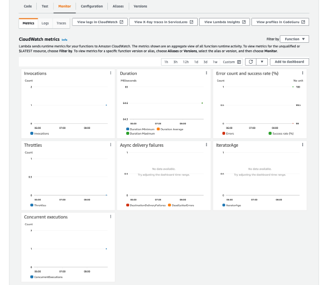Click the refresh metrics icon
This screenshot has width=328, height=285.
[x=251, y=62]
